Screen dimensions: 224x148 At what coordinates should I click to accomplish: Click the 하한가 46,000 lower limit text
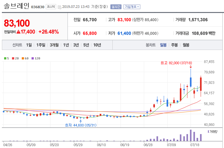(145, 33)
